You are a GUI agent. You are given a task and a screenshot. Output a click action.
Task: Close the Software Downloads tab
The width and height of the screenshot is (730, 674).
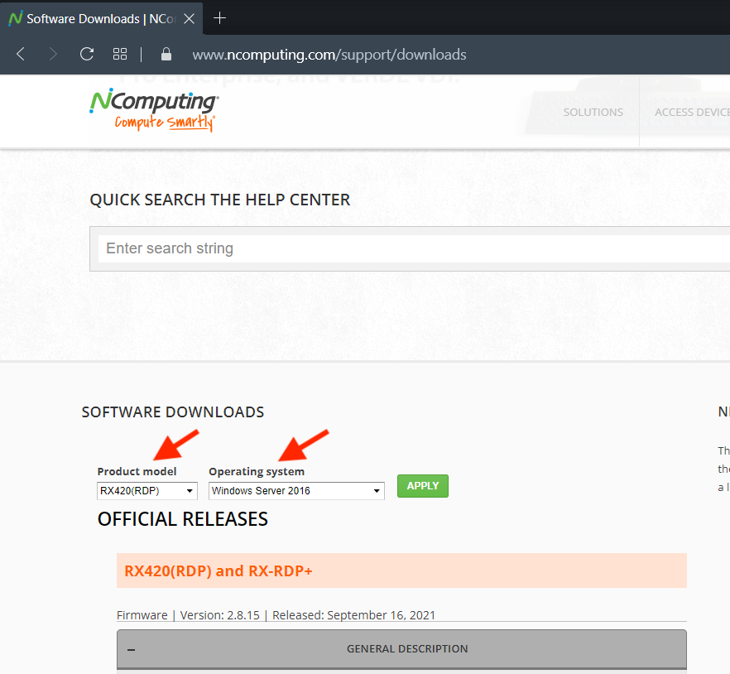189,19
